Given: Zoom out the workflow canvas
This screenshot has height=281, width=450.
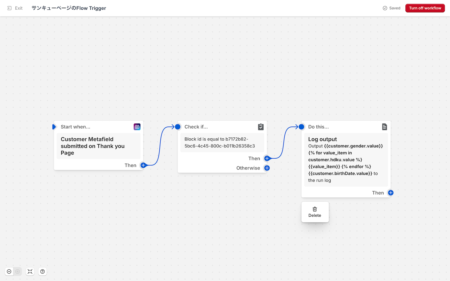Looking at the screenshot, I should pos(9,272).
